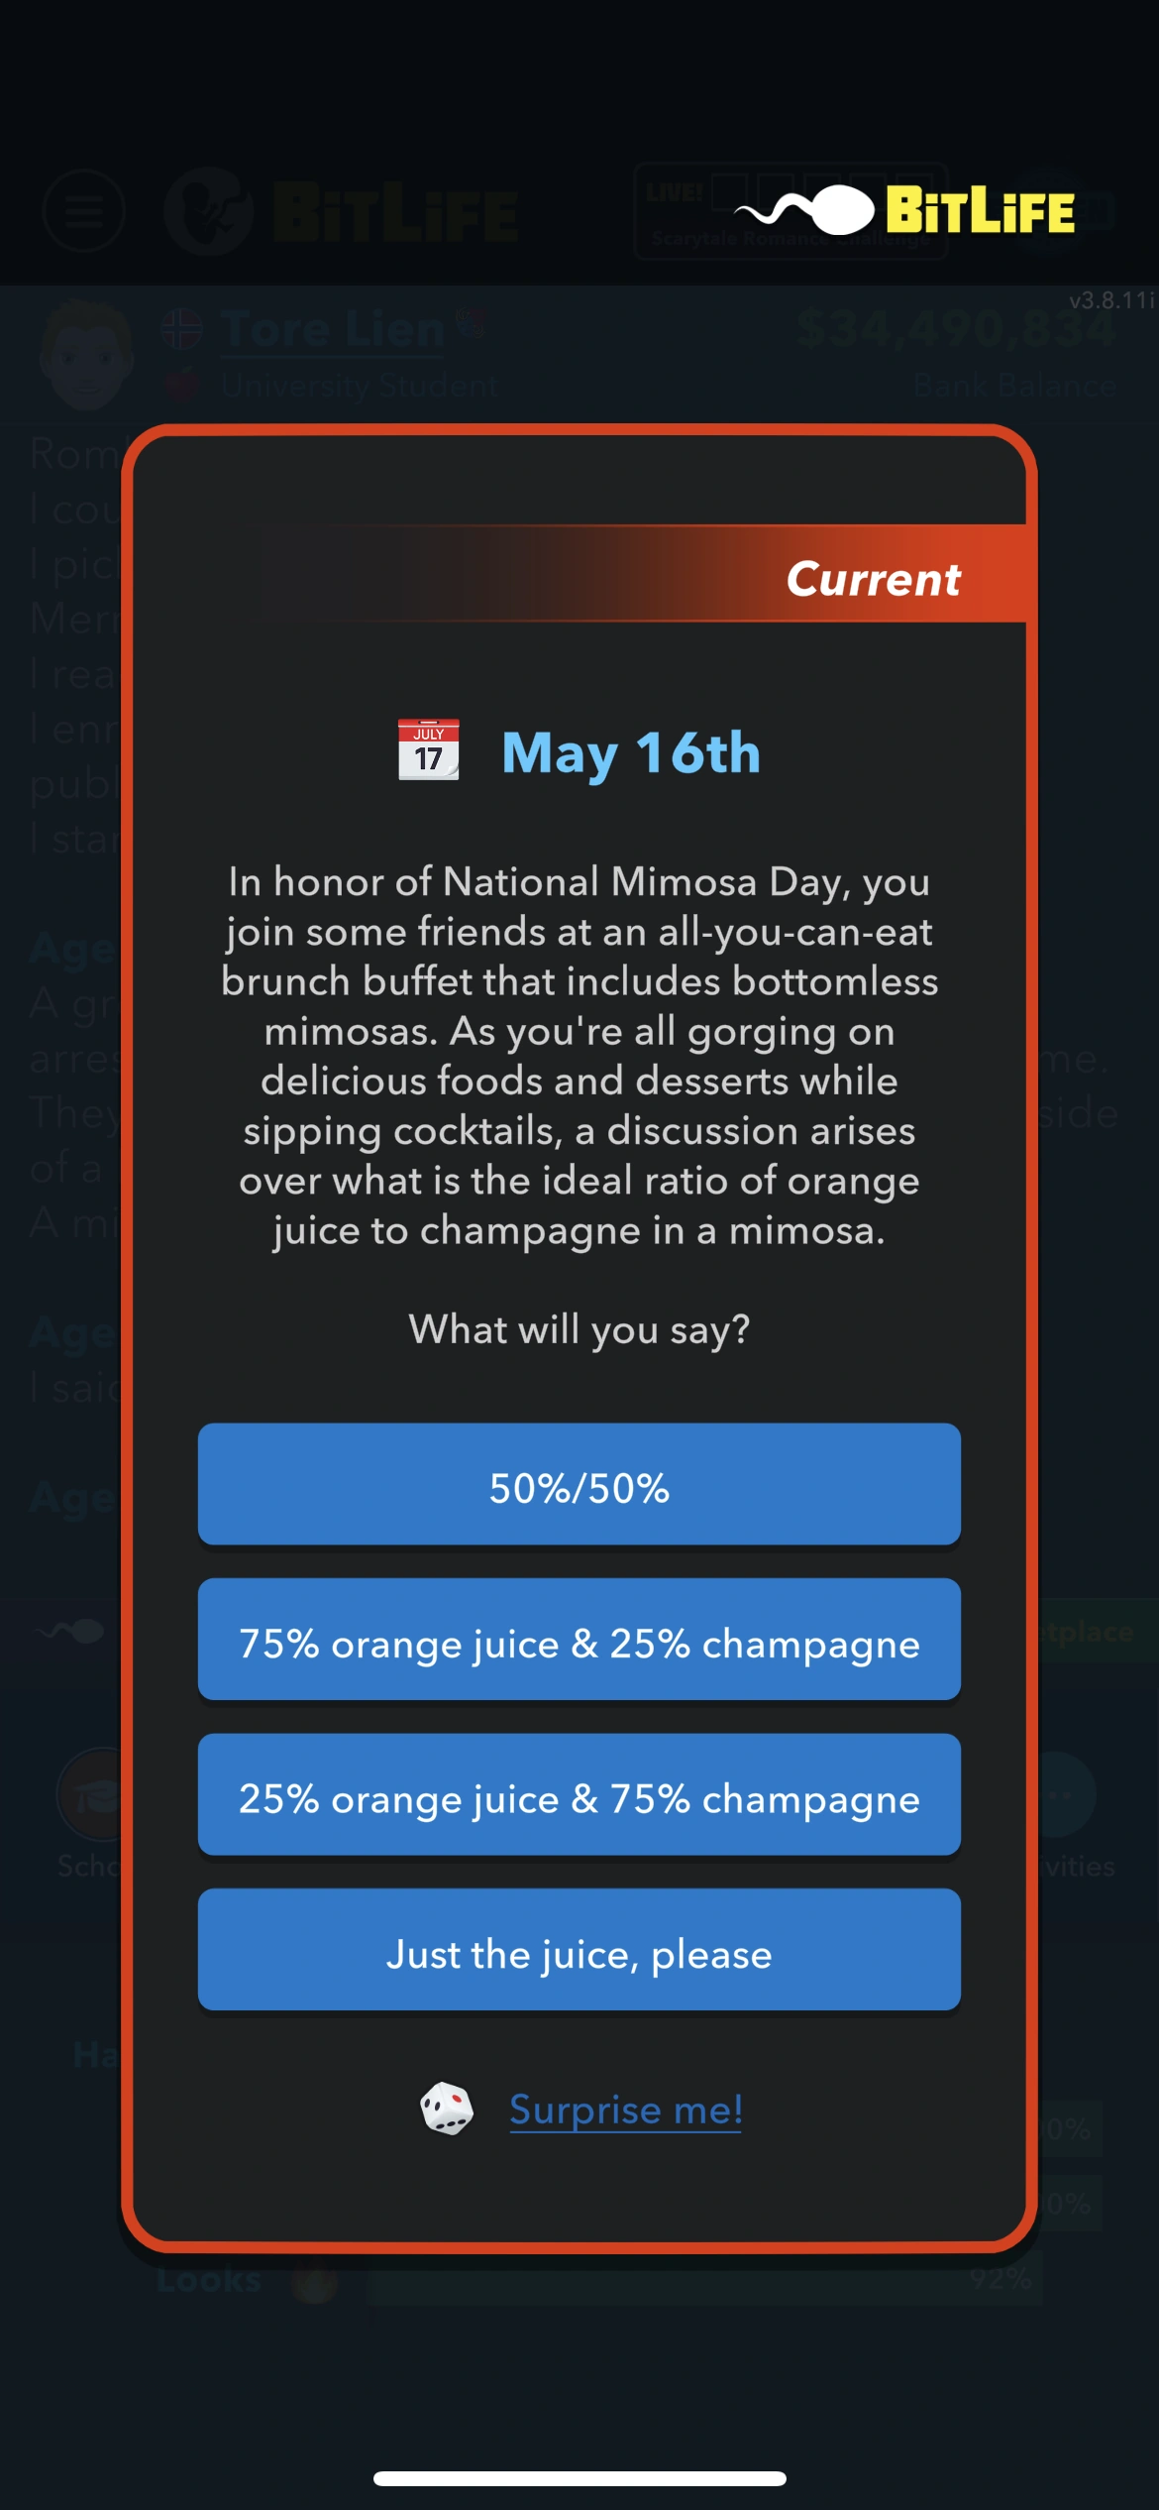Tap the BitLife sperm logo at top
The width and height of the screenshot is (1159, 2510).
804,210
